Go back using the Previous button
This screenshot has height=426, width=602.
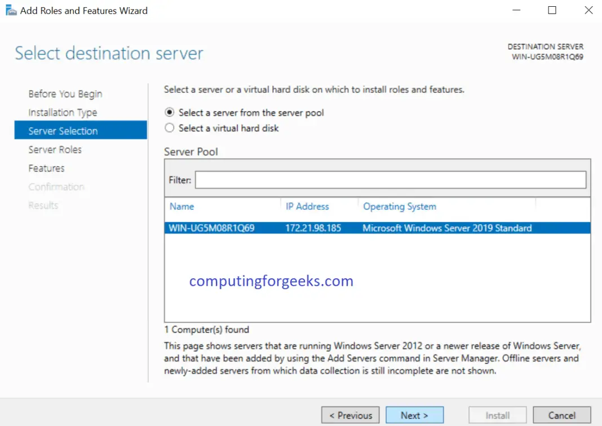(x=350, y=415)
